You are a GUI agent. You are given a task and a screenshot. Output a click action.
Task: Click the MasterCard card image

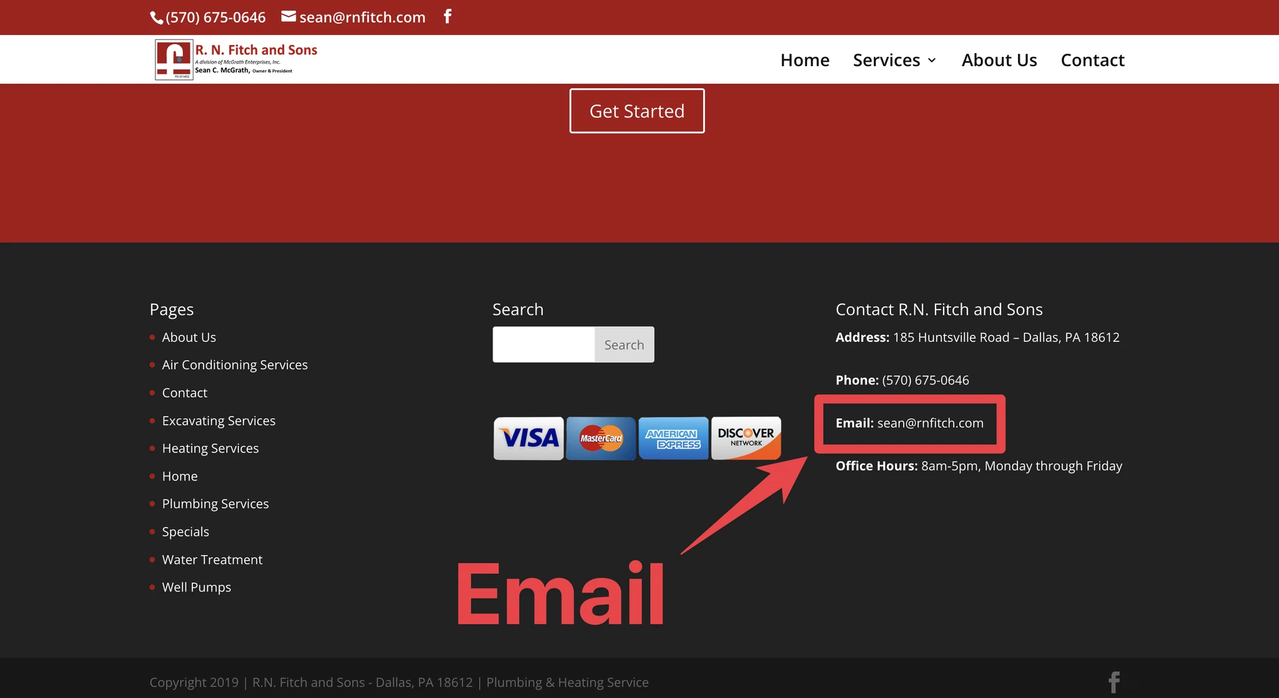click(x=601, y=439)
